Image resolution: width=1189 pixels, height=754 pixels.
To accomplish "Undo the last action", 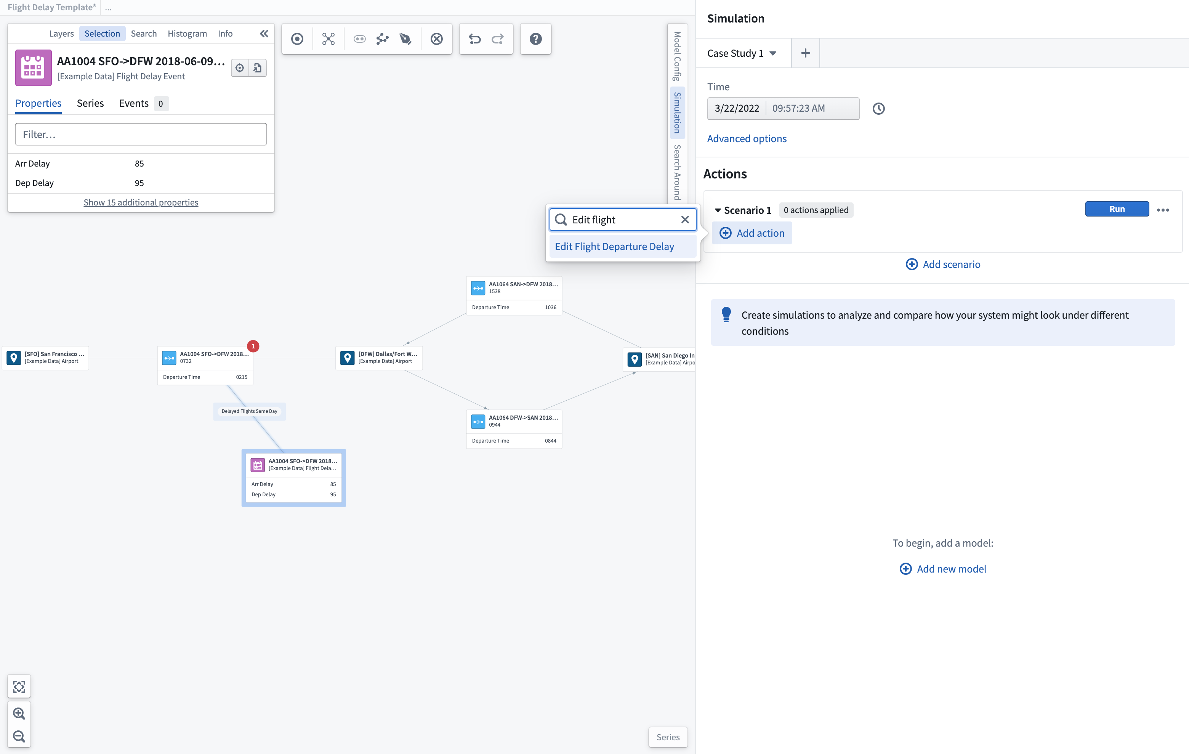I will tap(474, 39).
